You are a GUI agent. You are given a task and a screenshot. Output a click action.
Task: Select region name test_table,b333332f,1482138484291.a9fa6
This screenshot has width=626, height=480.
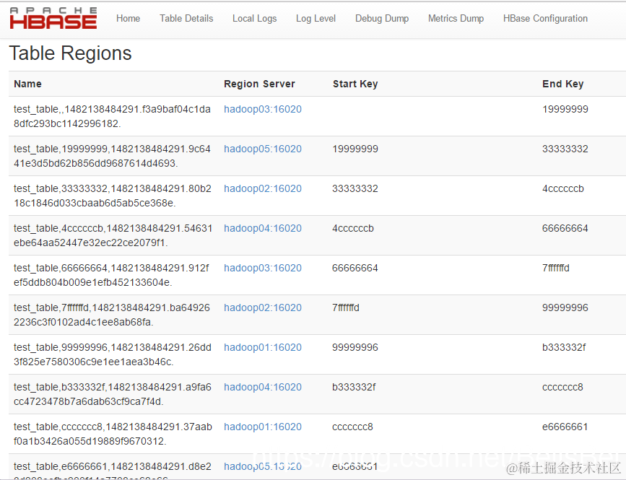[x=113, y=394]
